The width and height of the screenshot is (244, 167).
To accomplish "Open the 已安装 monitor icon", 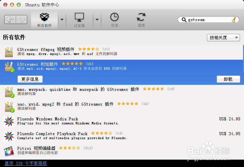I will point(79,17).
